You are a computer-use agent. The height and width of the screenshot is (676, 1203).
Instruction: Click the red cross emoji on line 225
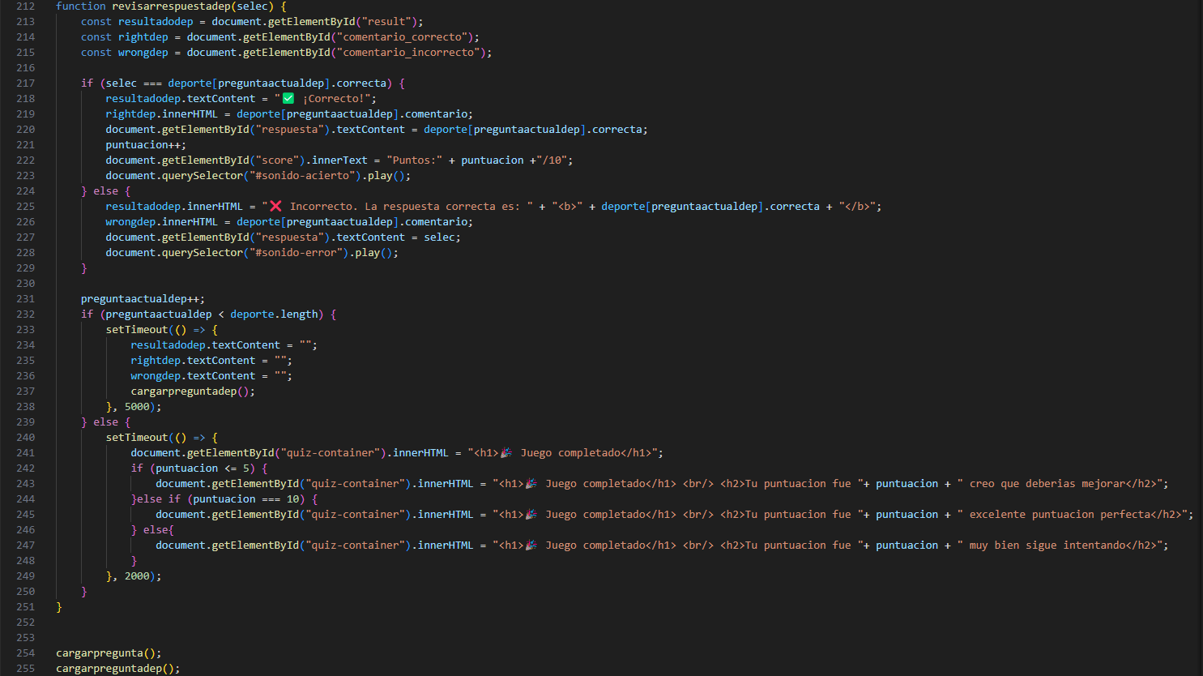click(275, 206)
